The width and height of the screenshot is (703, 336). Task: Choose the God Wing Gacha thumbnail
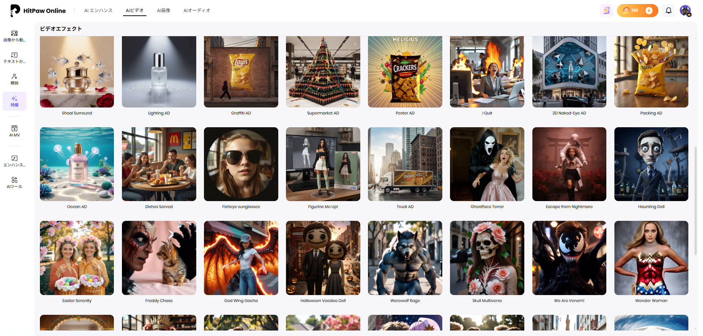(241, 258)
